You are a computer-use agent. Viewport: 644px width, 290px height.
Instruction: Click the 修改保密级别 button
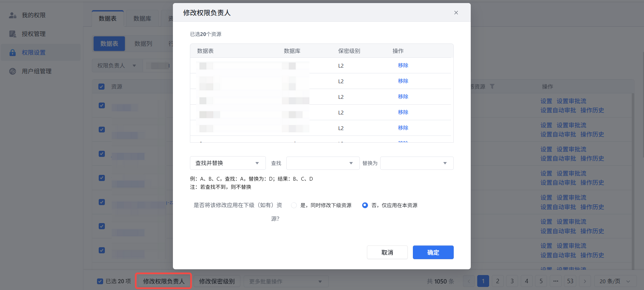pyautogui.click(x=217, y=281)
